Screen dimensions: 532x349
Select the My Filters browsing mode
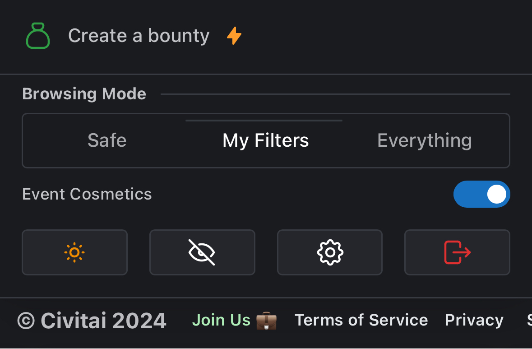tap(265, 140)
